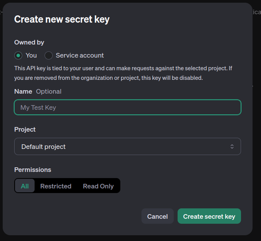Open the Project dropdown

pos(127,147)
